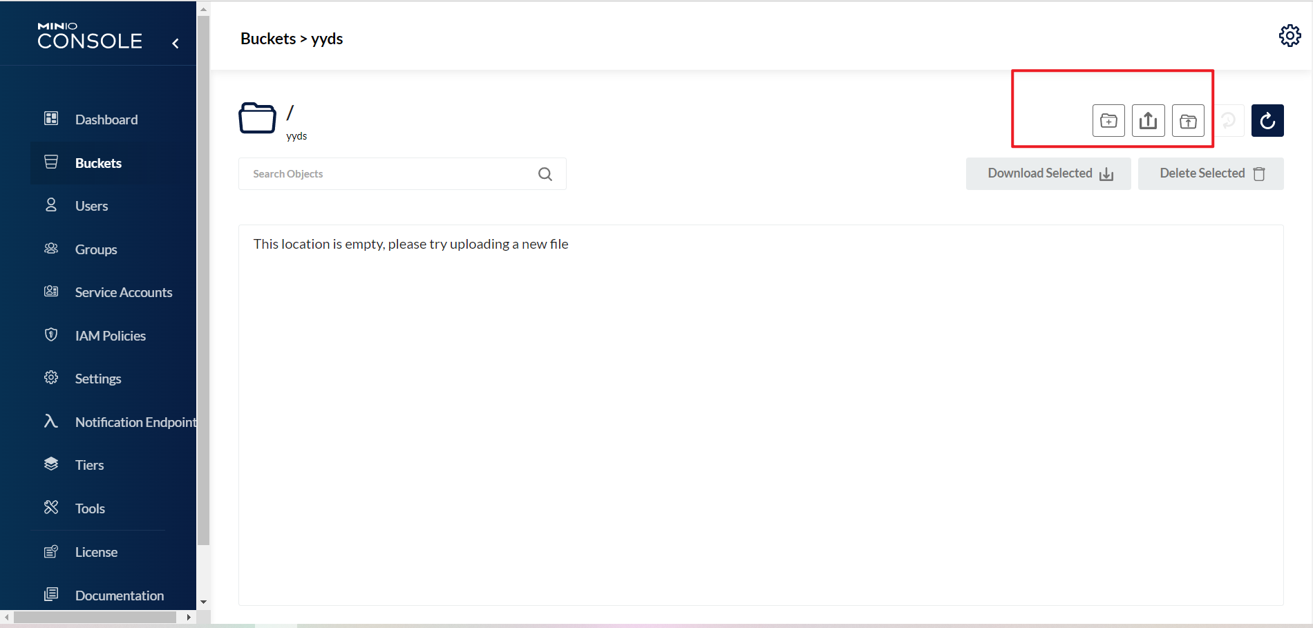Upload a folder with folder-upload icon
This screenshot has width=1313, height=628.
tap(1188, 121)
